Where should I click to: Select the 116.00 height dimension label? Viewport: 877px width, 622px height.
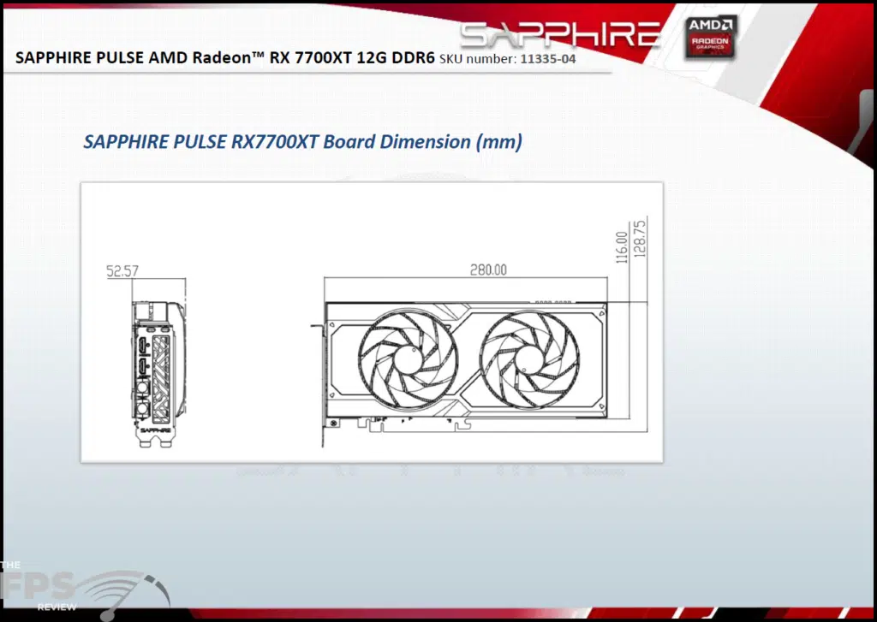coord(622,246)
